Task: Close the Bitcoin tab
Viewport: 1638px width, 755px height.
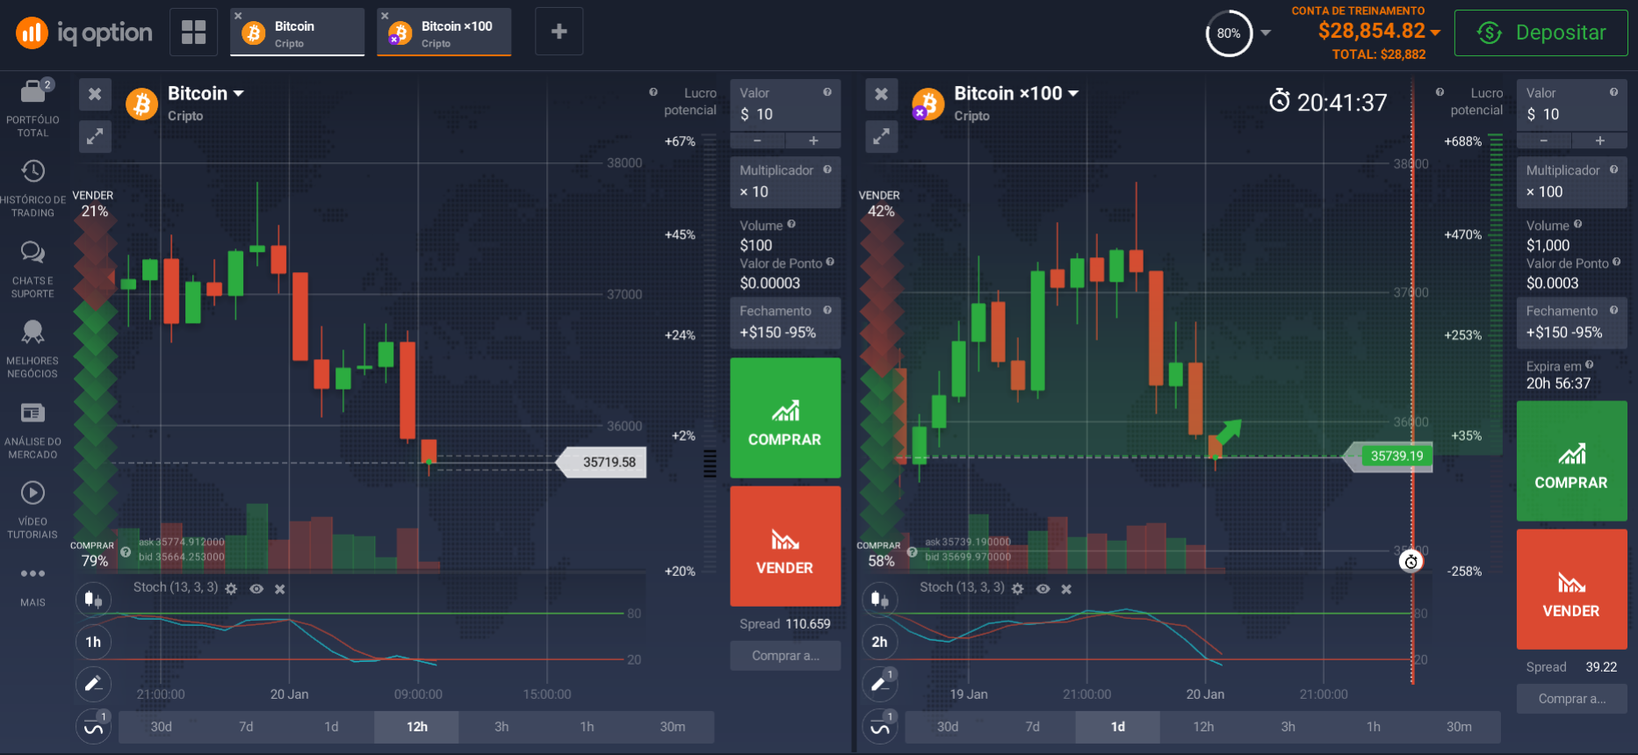Action: tap(238, 16)
